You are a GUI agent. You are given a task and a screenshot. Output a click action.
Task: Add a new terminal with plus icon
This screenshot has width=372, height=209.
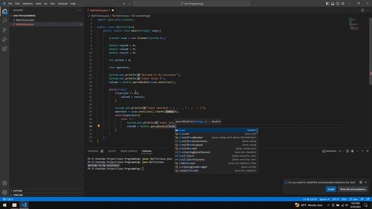click(x=339, y=151)
